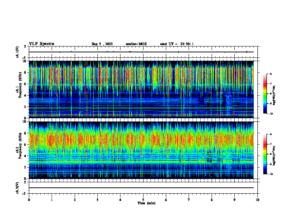The height and width of the screenshot is (224, 290).
Task: Click time axis tick label "8" at bottom
Action: click(212, 200)
